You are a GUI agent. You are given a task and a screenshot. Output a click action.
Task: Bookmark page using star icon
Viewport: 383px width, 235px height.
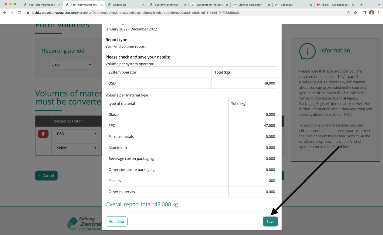pos(355,13)
